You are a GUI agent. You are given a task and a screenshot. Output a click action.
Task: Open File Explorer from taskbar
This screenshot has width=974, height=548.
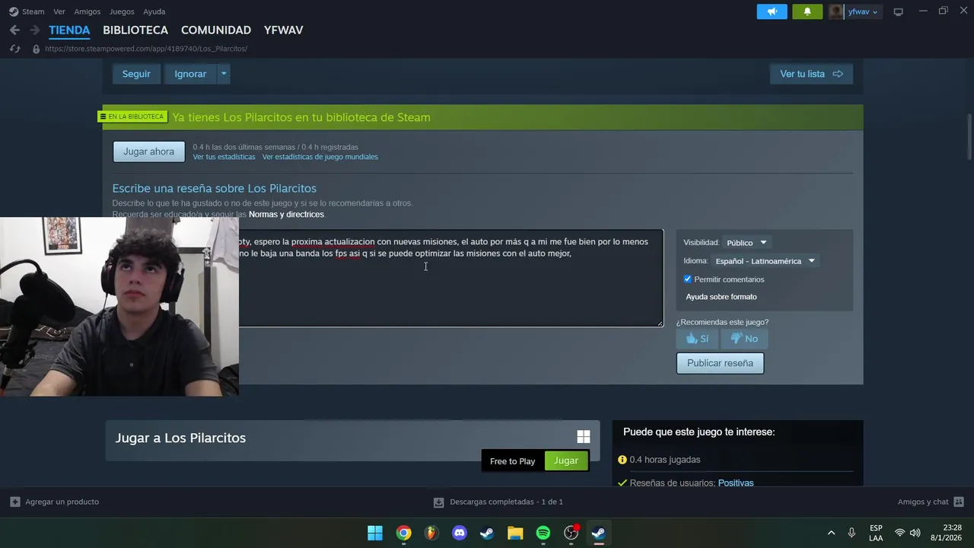(x=515, y=533)
